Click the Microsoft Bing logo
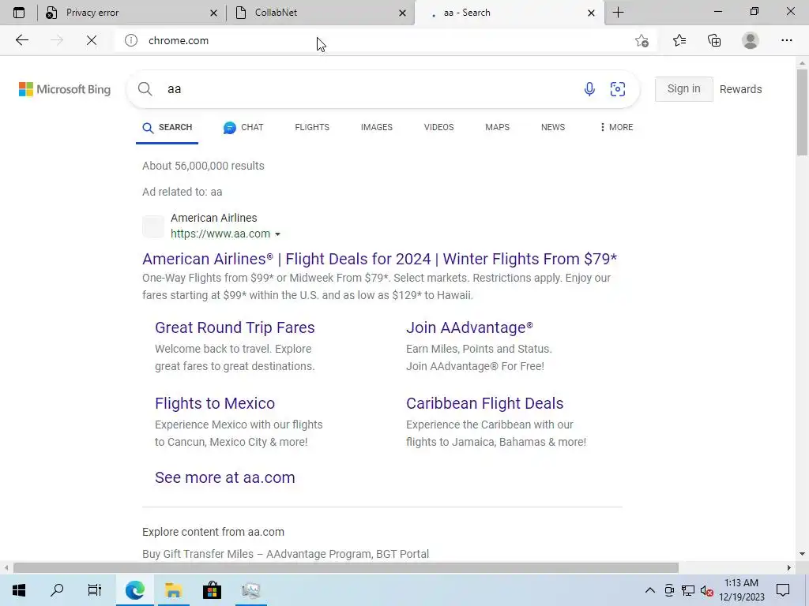 65,89
